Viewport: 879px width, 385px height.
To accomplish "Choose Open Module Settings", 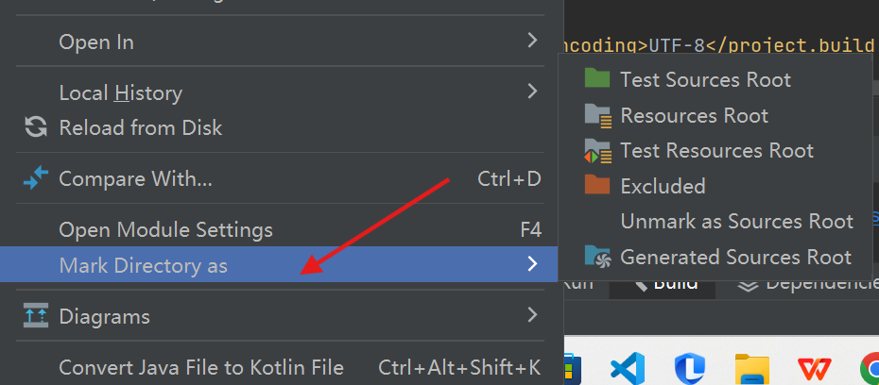I will pyautogui.click(x=281, y=229).
